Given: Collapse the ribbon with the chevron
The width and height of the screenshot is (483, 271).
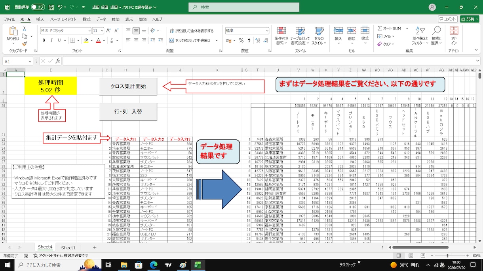Looking at the screenshot, I should (477, 50).
